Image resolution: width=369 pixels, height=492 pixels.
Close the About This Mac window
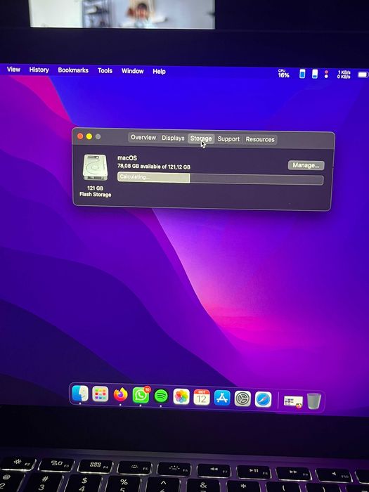80,136
